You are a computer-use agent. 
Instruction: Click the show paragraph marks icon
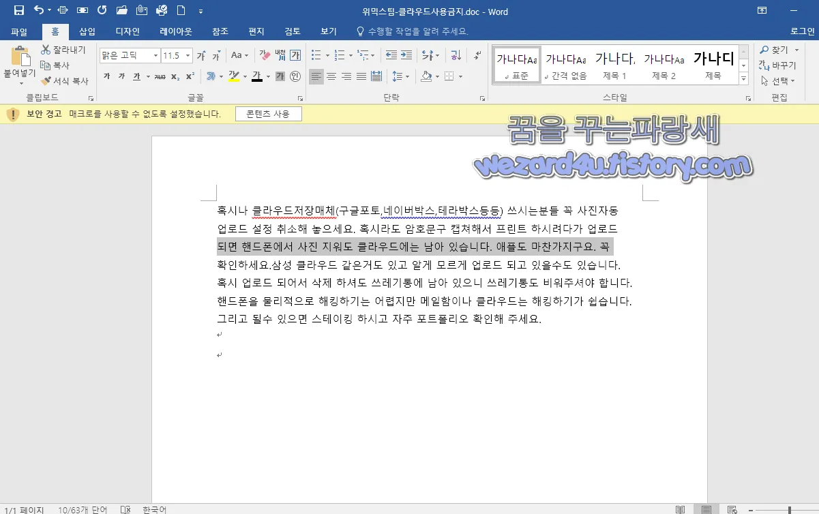[477, 55]
